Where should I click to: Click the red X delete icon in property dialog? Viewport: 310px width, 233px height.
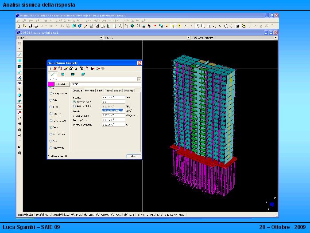click(x=55, y=68)
